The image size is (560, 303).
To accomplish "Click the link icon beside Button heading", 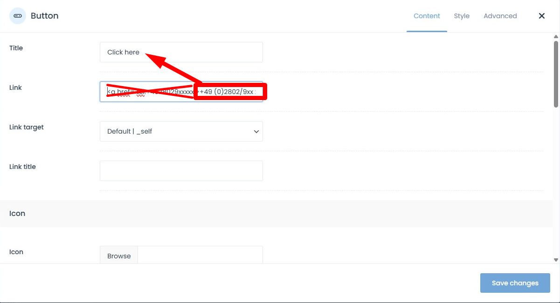I will click(18, 16).
